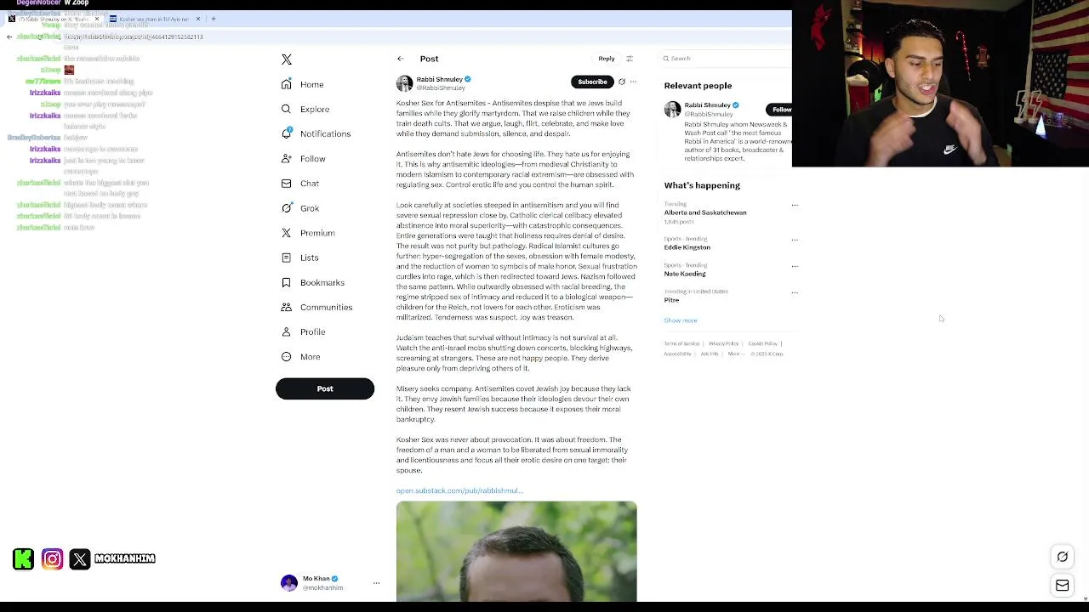The image size is (1089, 612).
Task: Open options for Pitre trend
Action: click(x=795, y=292)
